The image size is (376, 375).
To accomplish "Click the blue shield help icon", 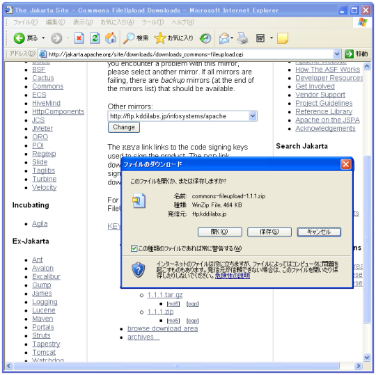I will tap(139, 270).
